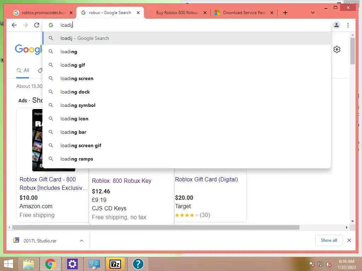Pick 'loading symbol' suggestion
This screenshot has width=362, height=271.
pyautogui.click(x=187, y=105)
